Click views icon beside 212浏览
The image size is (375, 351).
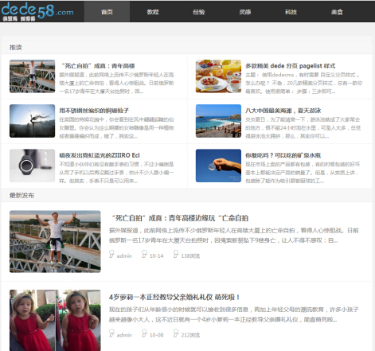[176, 333]
